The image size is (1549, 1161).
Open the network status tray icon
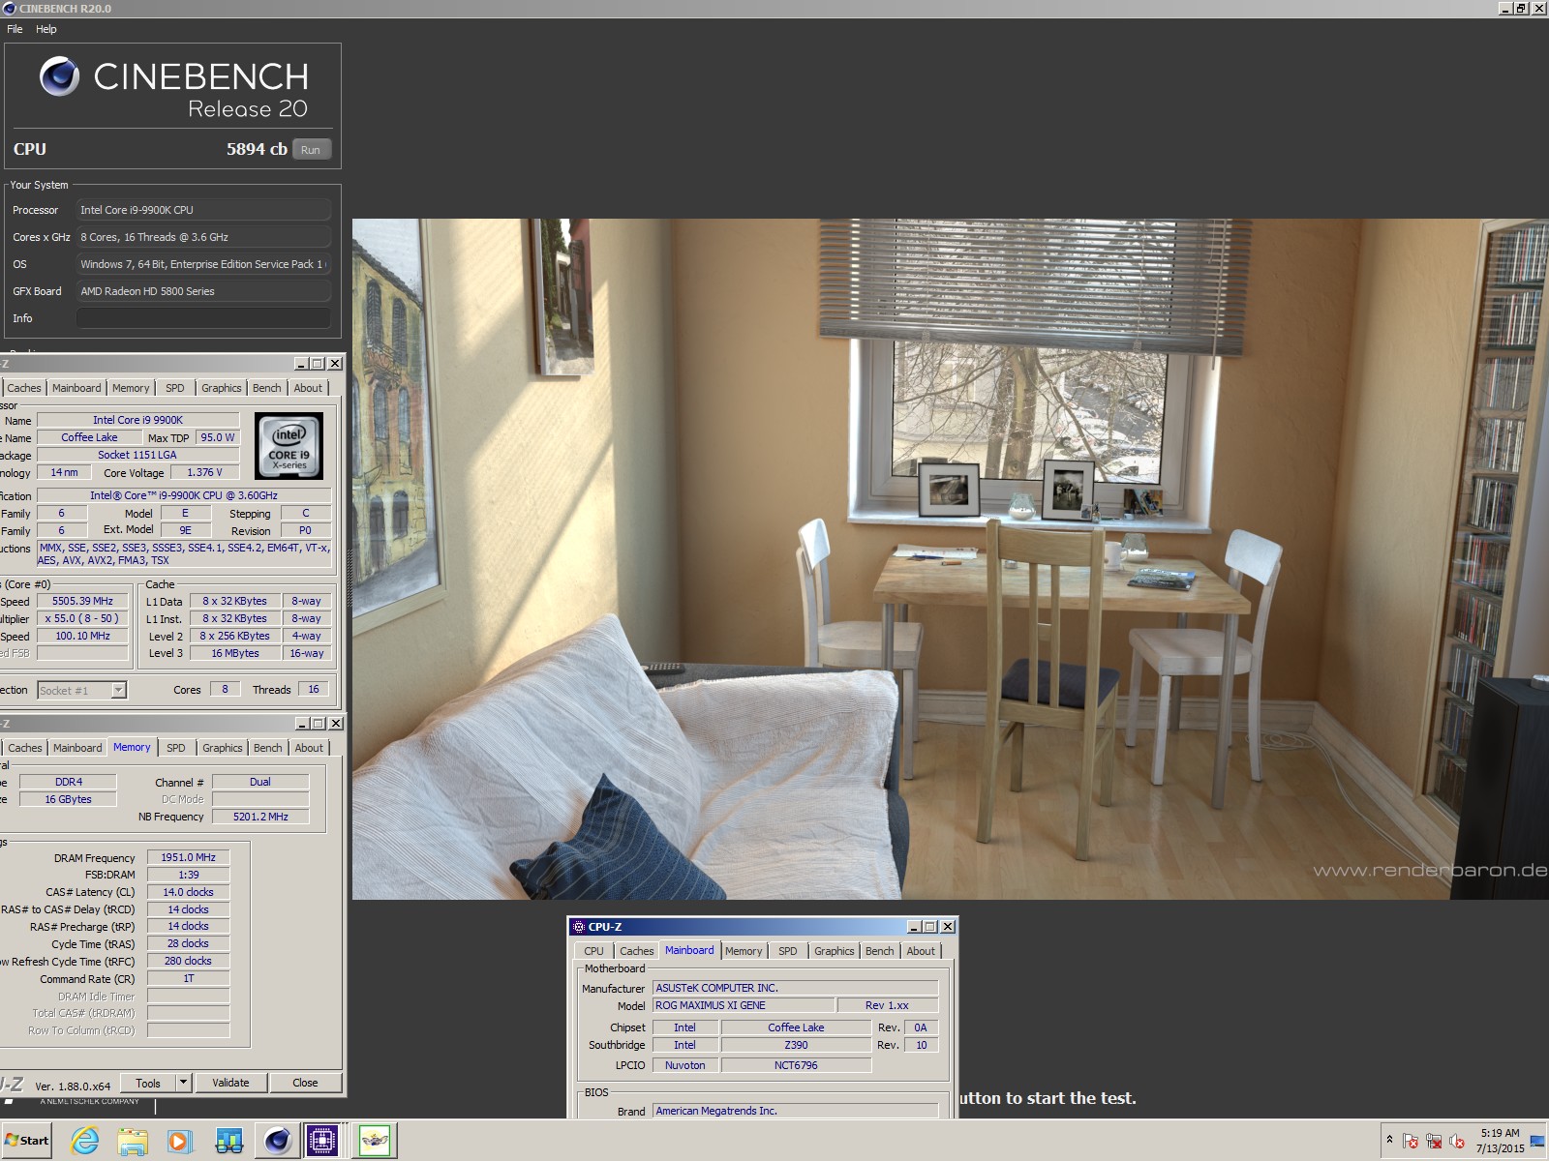tap(1434, 1142)
